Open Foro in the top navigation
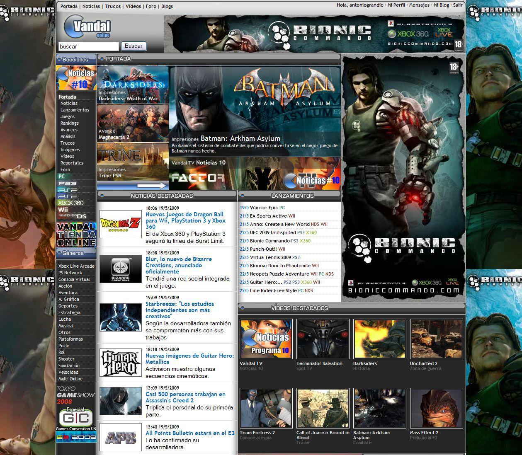The image size is (522, 455). (151, 6)
